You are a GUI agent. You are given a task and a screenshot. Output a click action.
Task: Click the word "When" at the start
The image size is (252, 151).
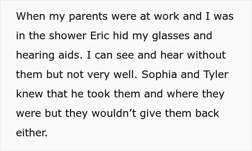pyautogui.click(x=31, y=16)
